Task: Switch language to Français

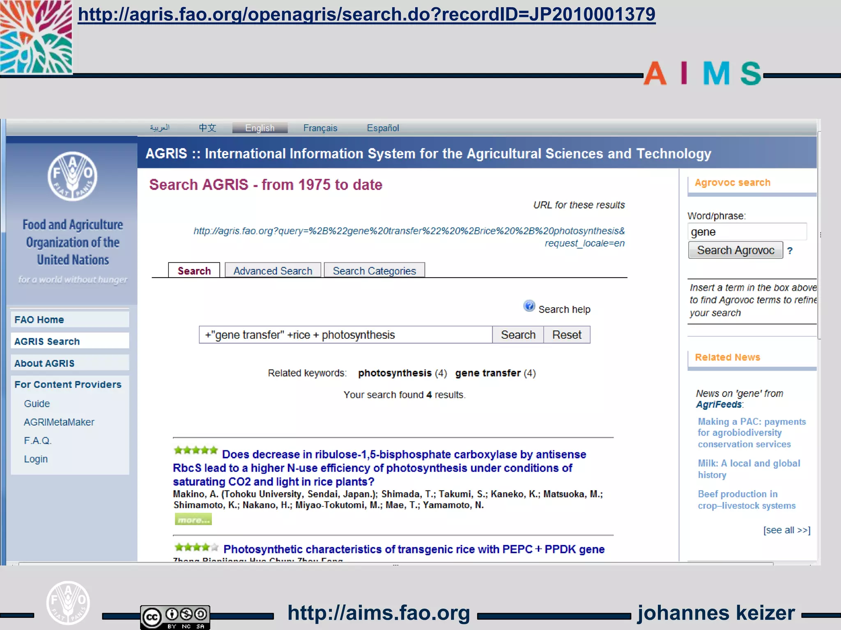Action: (x=320, y=128)
